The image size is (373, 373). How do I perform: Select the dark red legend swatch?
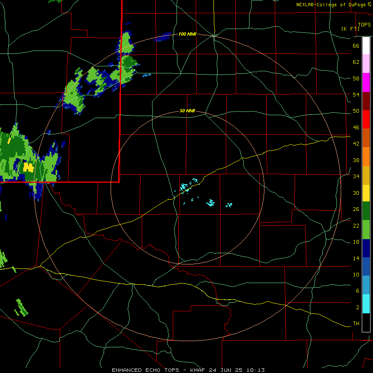366,101
